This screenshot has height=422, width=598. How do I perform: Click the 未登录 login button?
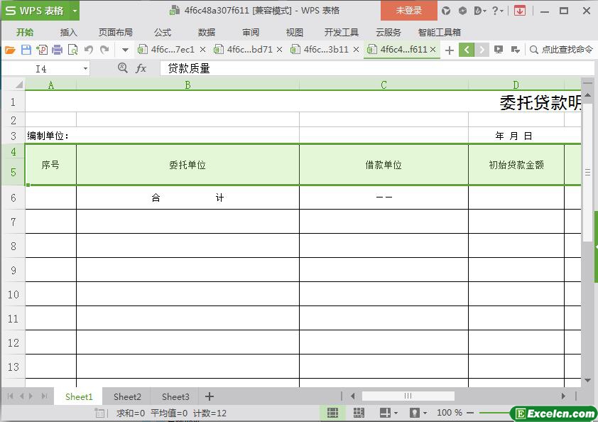tap(408, 11)
